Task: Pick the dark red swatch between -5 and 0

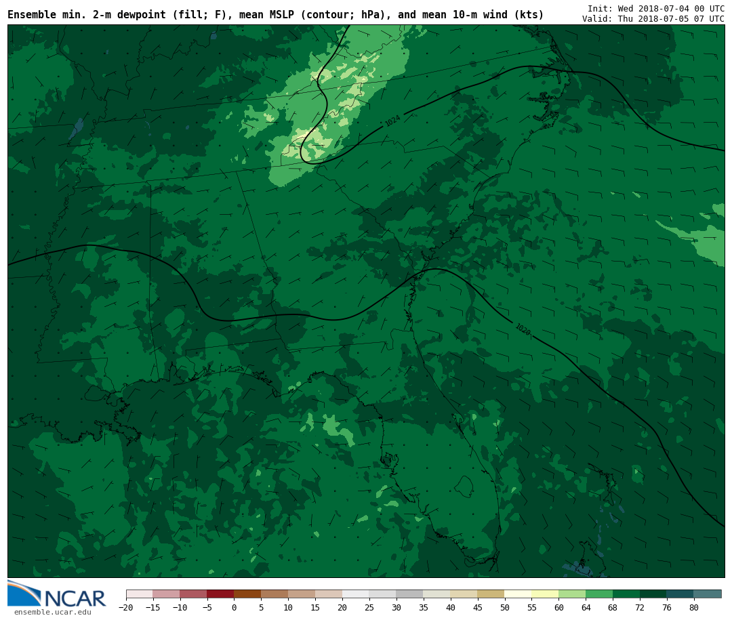Action: pos(220,594)
